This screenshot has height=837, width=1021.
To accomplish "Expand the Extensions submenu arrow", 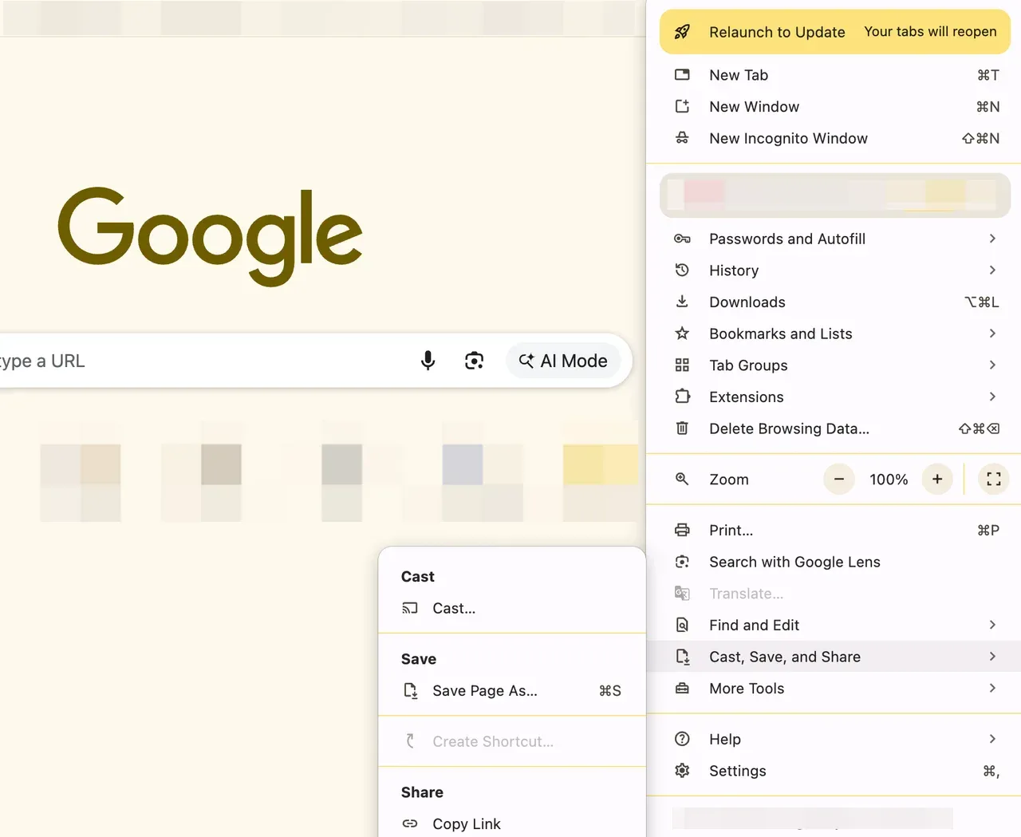I will coord(992,397).
